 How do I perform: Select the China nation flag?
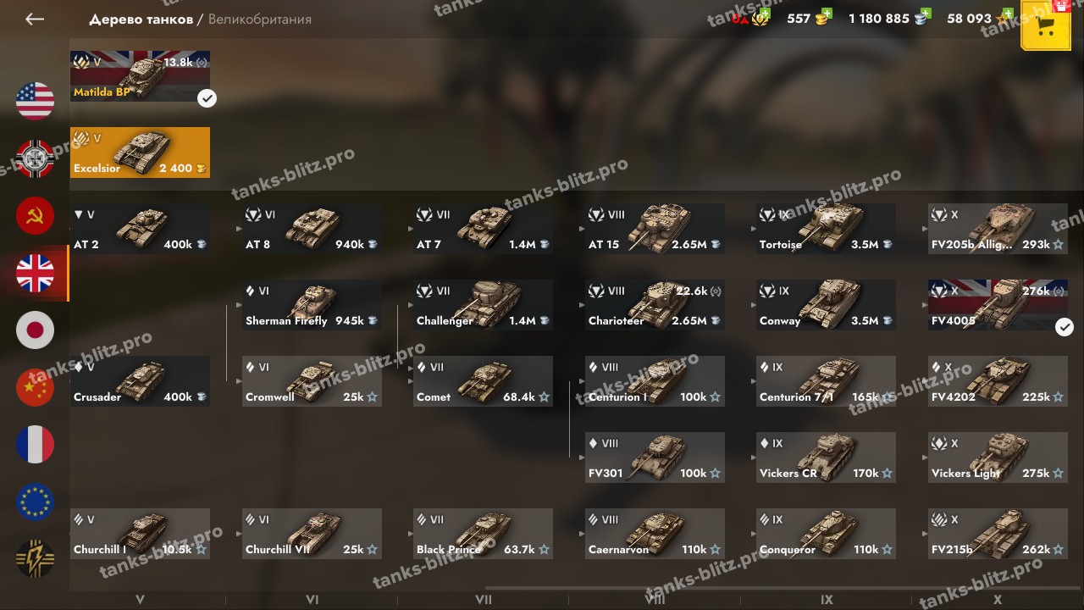35,387
